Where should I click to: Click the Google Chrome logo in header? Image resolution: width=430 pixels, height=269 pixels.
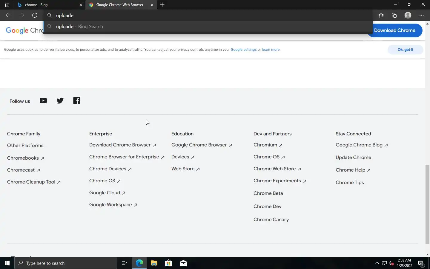coord(24,30)
